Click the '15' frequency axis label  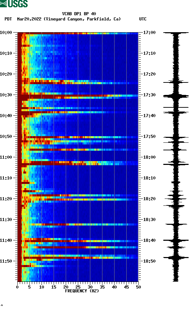pos(54,287)
